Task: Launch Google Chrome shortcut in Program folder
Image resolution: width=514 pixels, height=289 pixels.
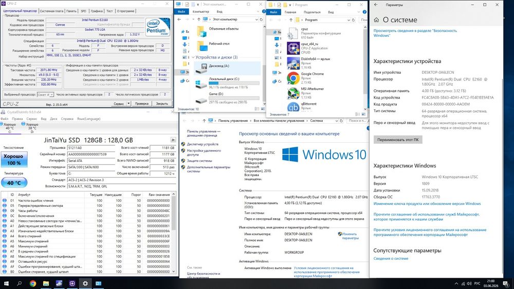Action: pos(293,78)
